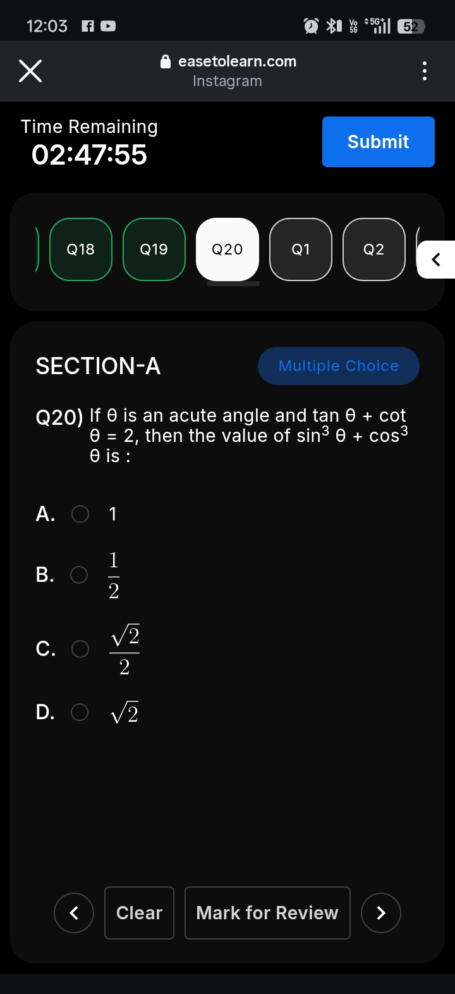Collapse question palette side arrow
The width and height of the screenshot is (455, 994).
click(x=436, y=260)
